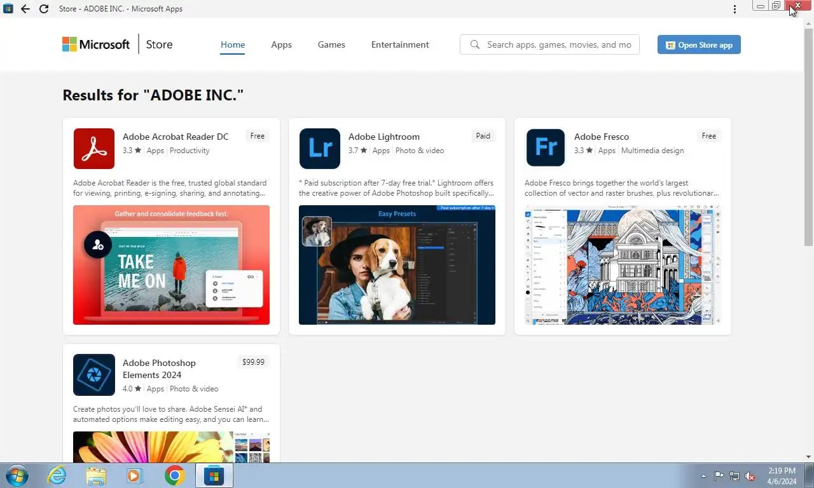814x488 pixels.
Task: Open Adobe Lightroom Lr icon
Action: 320,149
